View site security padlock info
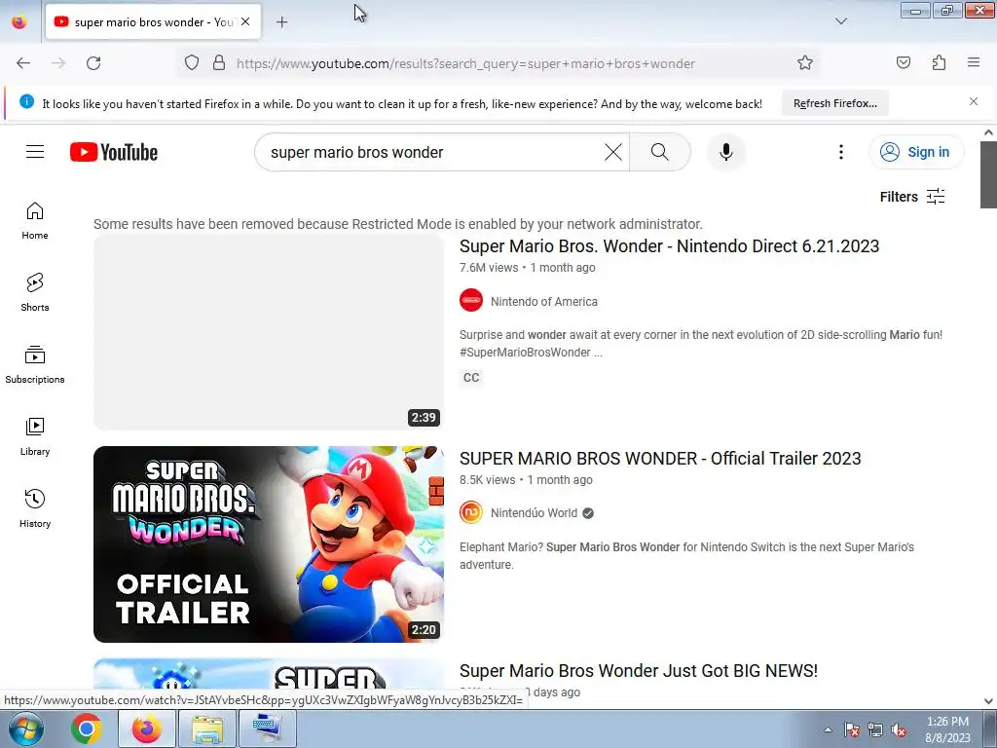Viewport: 997px width, 748px height. point(219,63)
